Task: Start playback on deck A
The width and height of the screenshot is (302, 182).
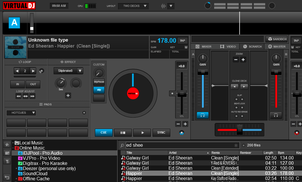Action: [x=142, y=132]
